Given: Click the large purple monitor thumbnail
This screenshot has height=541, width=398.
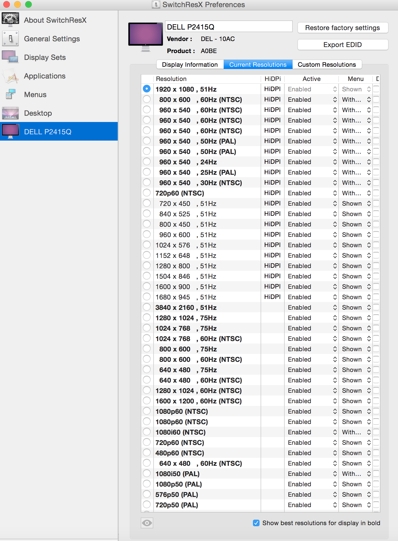Looking at the screenshot, I should (146, 37).
